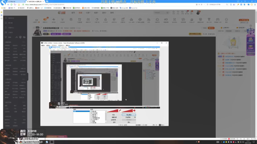Click the Sogou browser icon in taskbar

point(47,142)
